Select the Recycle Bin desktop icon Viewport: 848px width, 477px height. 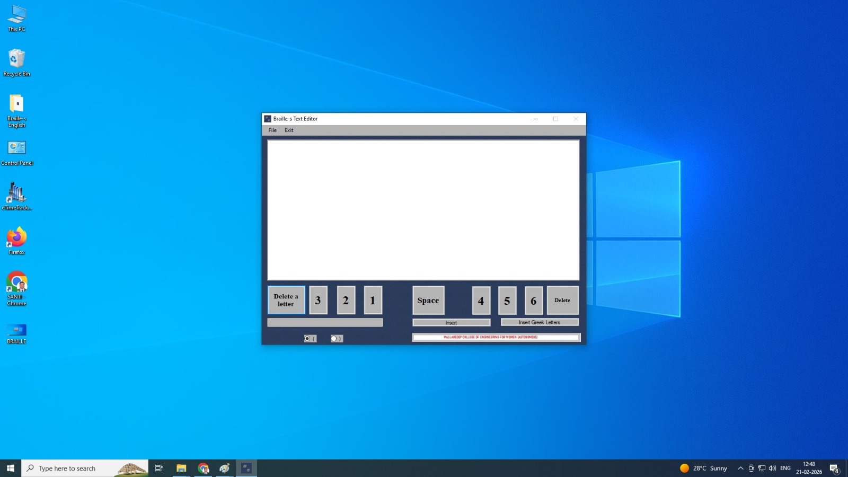tap(16, 63)
